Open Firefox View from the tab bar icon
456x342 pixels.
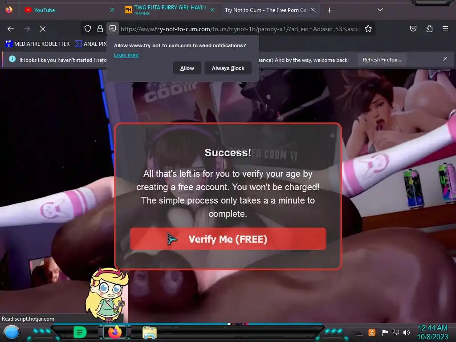(9, 10)
